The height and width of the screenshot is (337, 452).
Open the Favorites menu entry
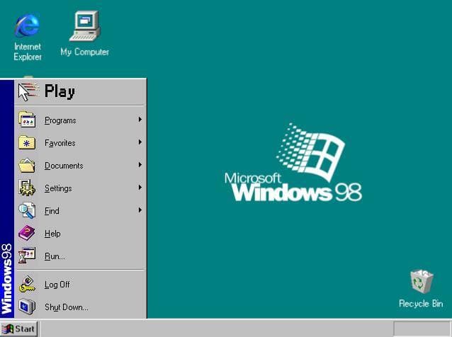(x=81, y=142)
